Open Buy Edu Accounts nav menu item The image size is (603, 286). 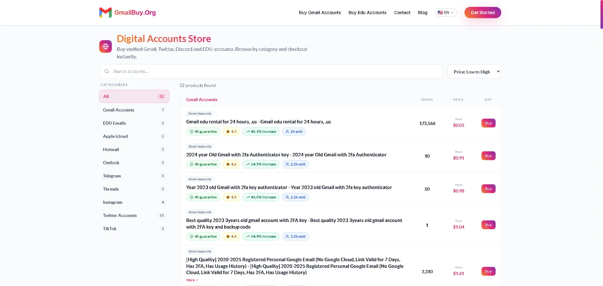click(x=367, y=12)
